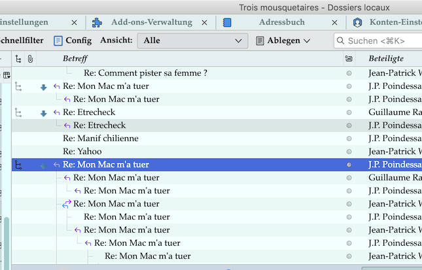
Task: Click the read-status column header icon
Action: click(349, 59)
